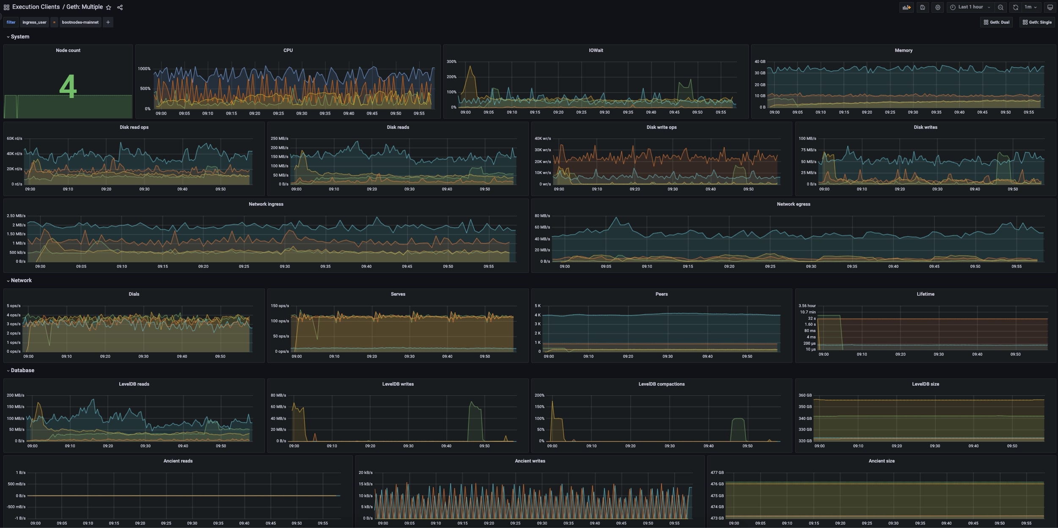Open the CPU panel title menu
Image resolution: width=1058 pixels, height=528 pixels.
[x=288, y=50]
